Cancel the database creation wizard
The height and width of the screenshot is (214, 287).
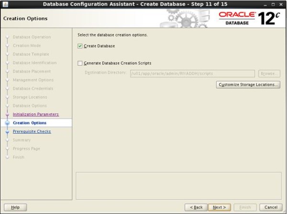click(271, 207)
